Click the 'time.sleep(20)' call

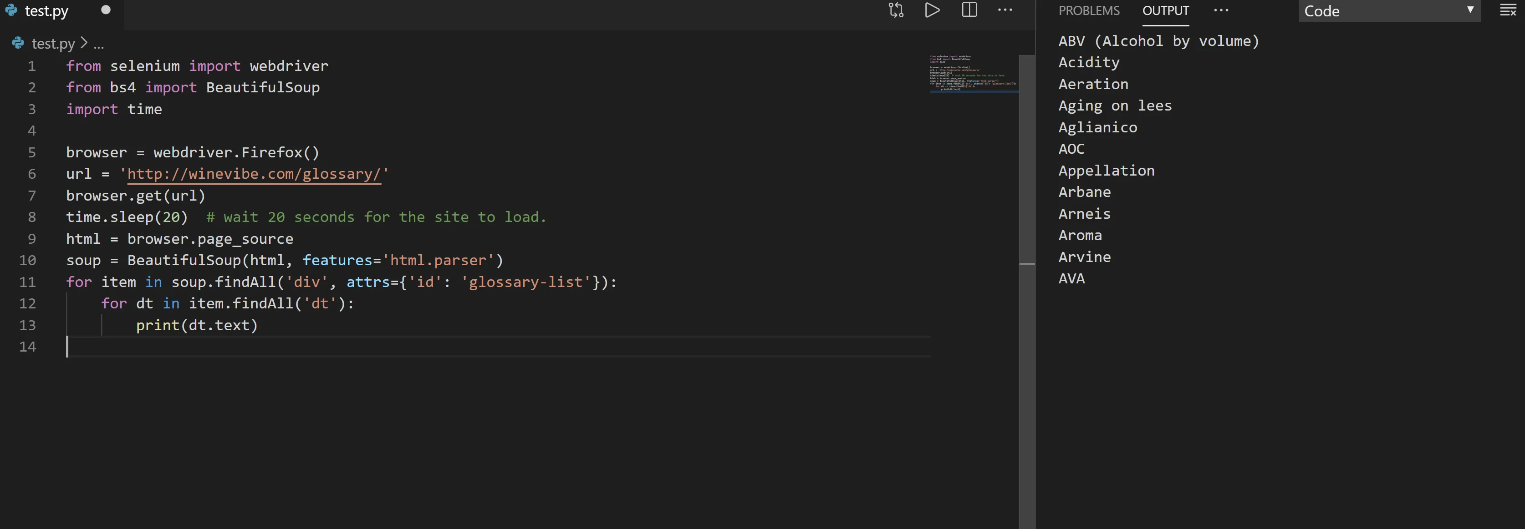point(127,217)
